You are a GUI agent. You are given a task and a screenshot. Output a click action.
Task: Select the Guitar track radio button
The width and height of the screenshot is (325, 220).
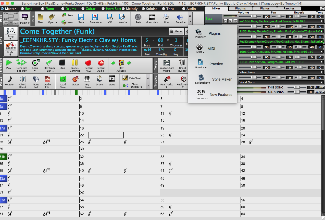pyautogui.click(x=83, y=9)
